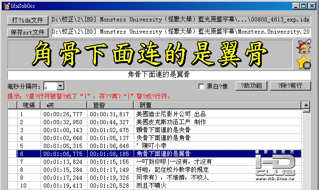
Task: Click the ?助功能 button
Action: point(251,85)
